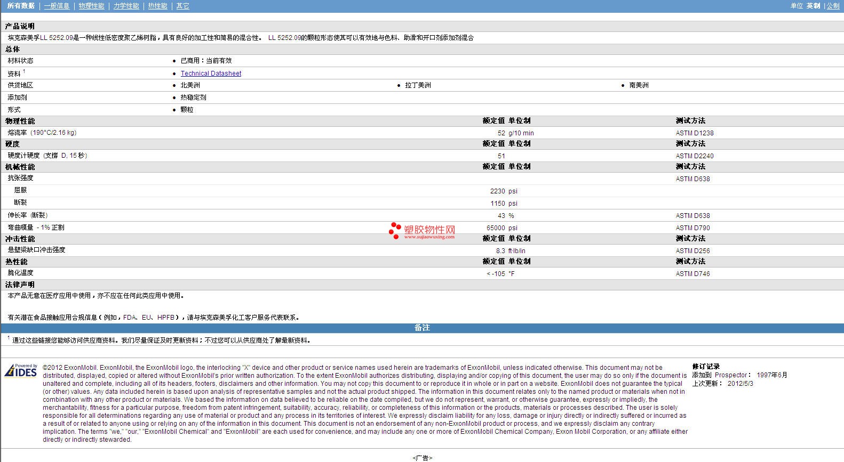Click the 冲击性能 section header
Viewport: 844px width, 462px height.
coord(20,239)
